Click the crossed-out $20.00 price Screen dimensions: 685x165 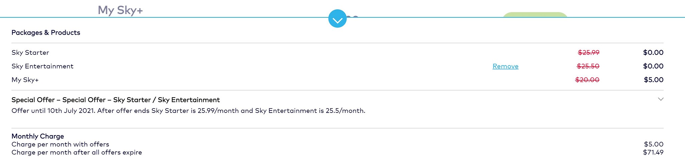click(587, 80)
